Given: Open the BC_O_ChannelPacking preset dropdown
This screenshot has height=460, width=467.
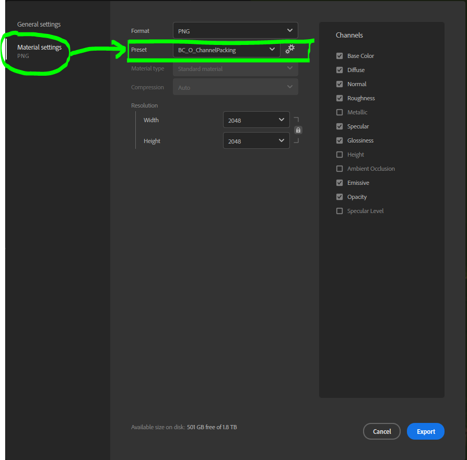Looking at the screenshot, I should 226,49.
